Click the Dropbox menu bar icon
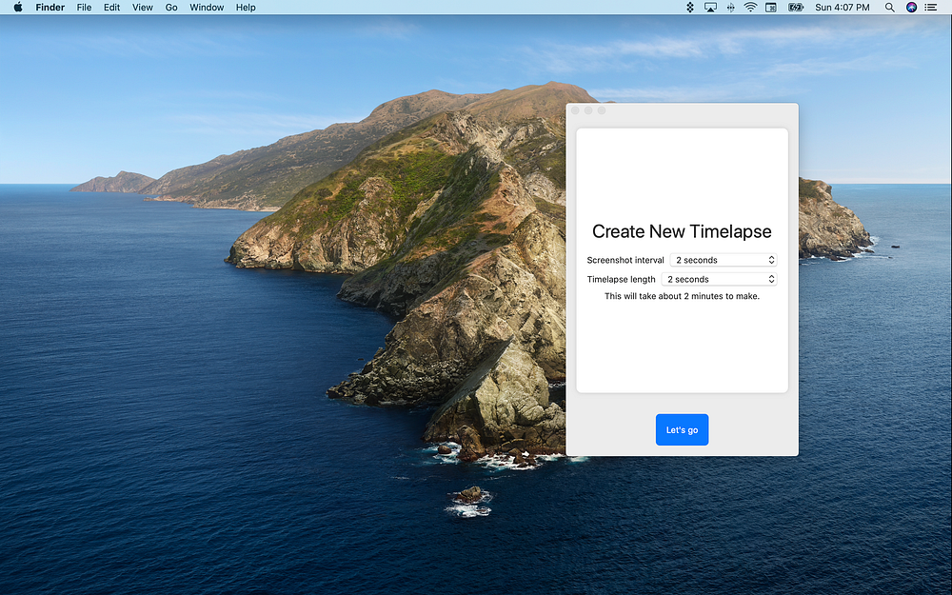952x595 pixels. point(690,8)
